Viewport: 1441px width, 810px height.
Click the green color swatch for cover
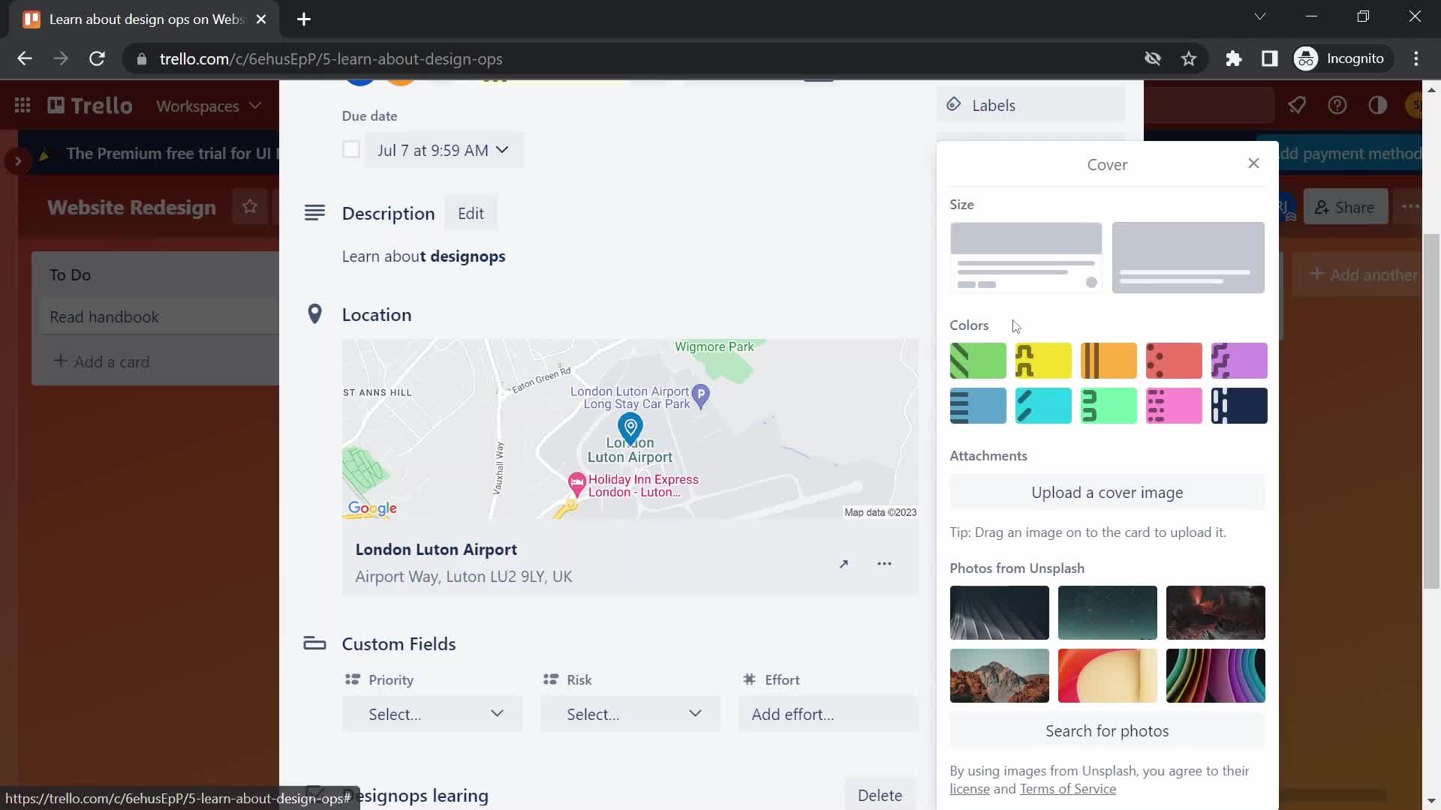978,361
